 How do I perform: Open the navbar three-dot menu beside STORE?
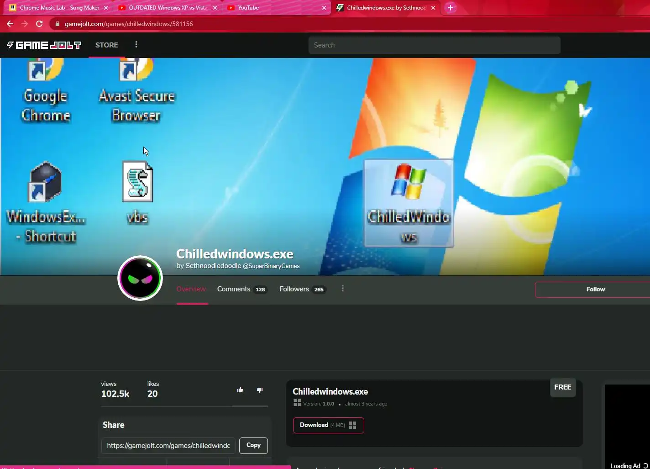tap(136, 45)
